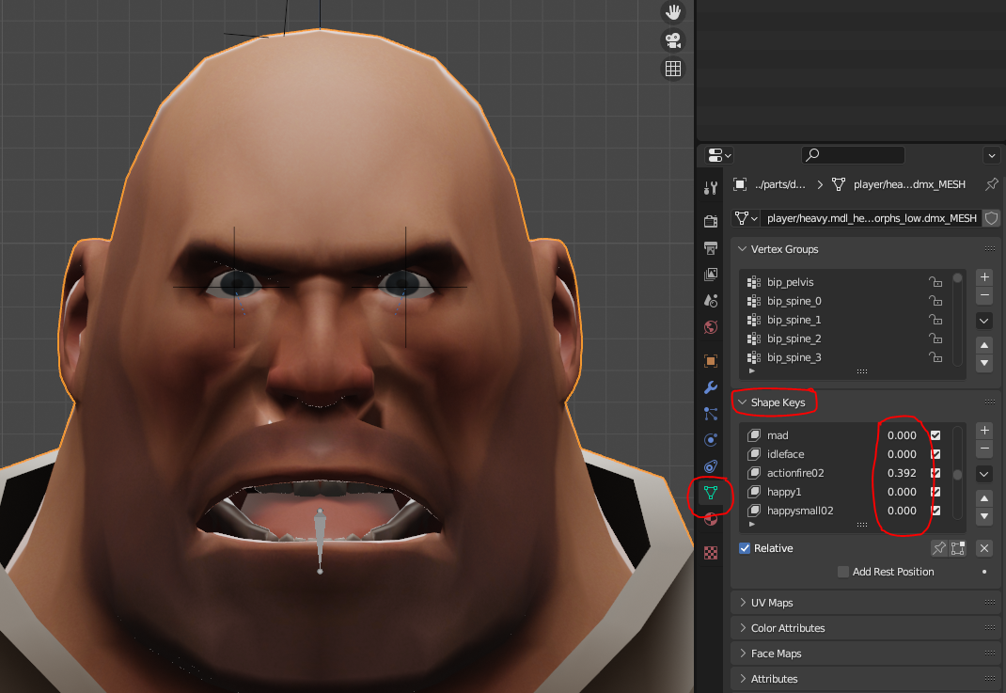Open the View Layer properties tab
1006x693 pixels.
(710, 274)
